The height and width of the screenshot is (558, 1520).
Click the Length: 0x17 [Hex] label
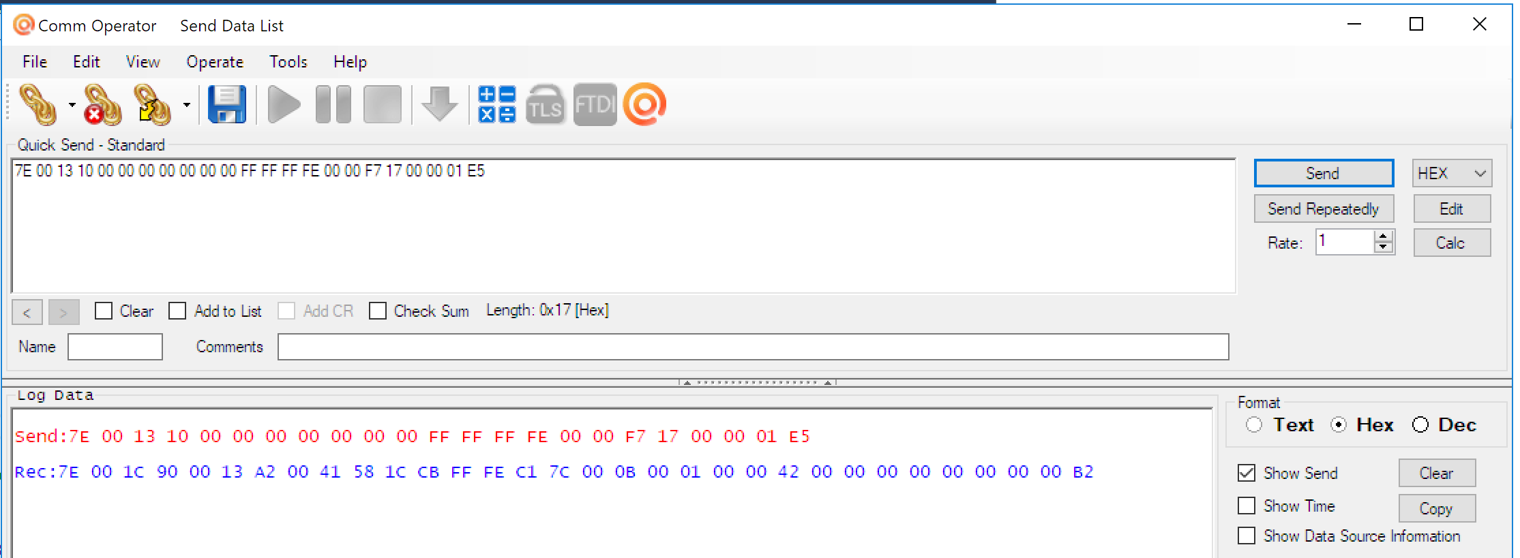coord(548,311)
